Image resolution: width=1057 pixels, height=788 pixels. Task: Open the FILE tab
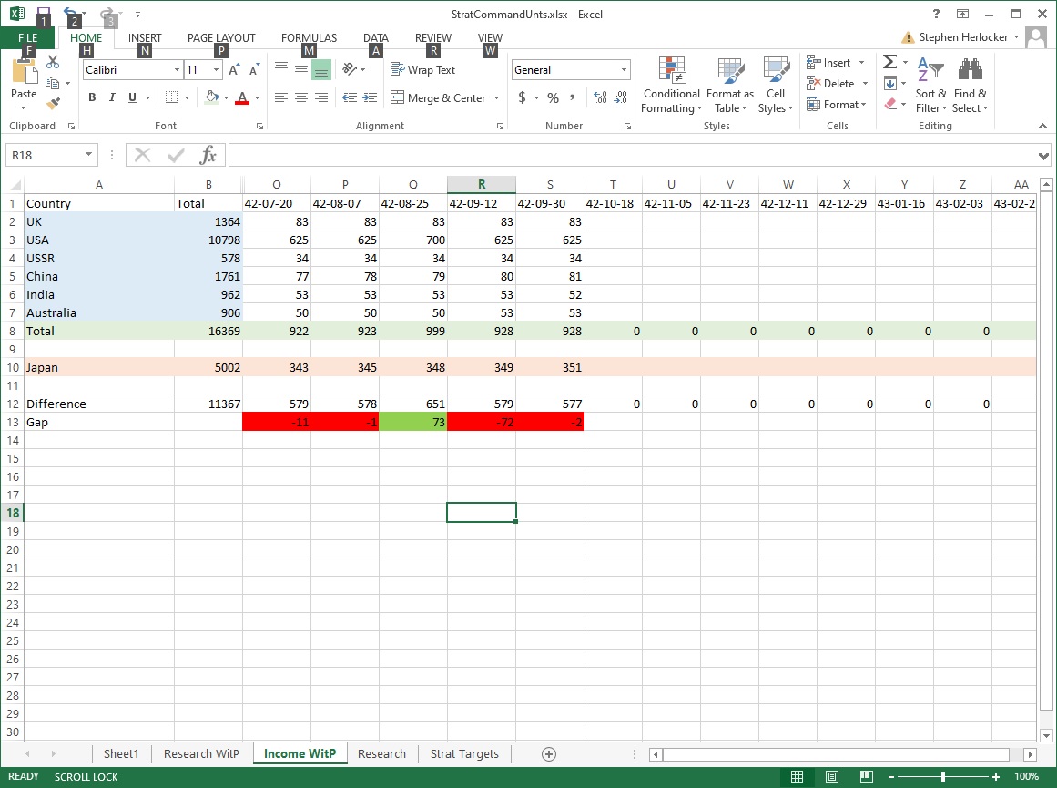coord(27,37)
